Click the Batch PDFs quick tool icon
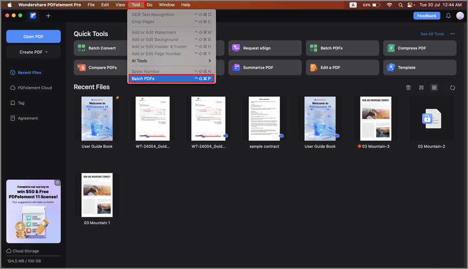The image size is (468, 269). tap(313, 48)
